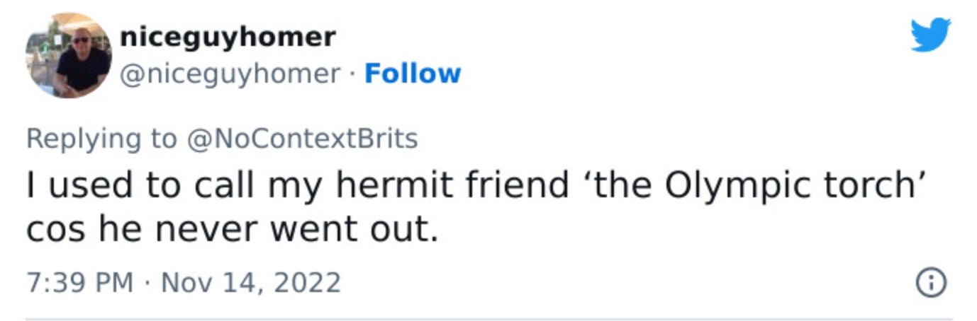Click the divider line below the tweet
The height and width of the screenshot is (321, 977).
(x=488, y=318)
